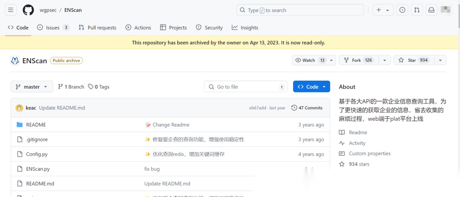
Task: Click the commit history clock icon
Action: (x=294, y=108)
